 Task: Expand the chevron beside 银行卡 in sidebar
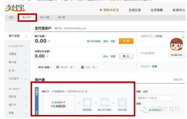coord(26,105)
